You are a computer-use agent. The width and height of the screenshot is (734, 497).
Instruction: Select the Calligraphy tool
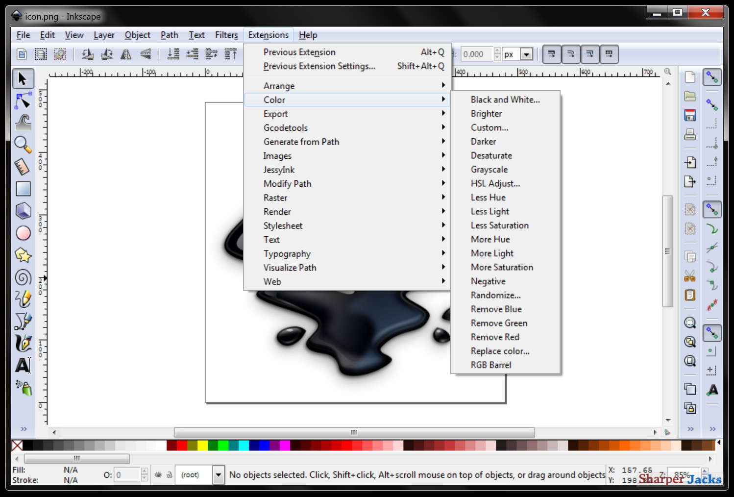click(23, 343)
